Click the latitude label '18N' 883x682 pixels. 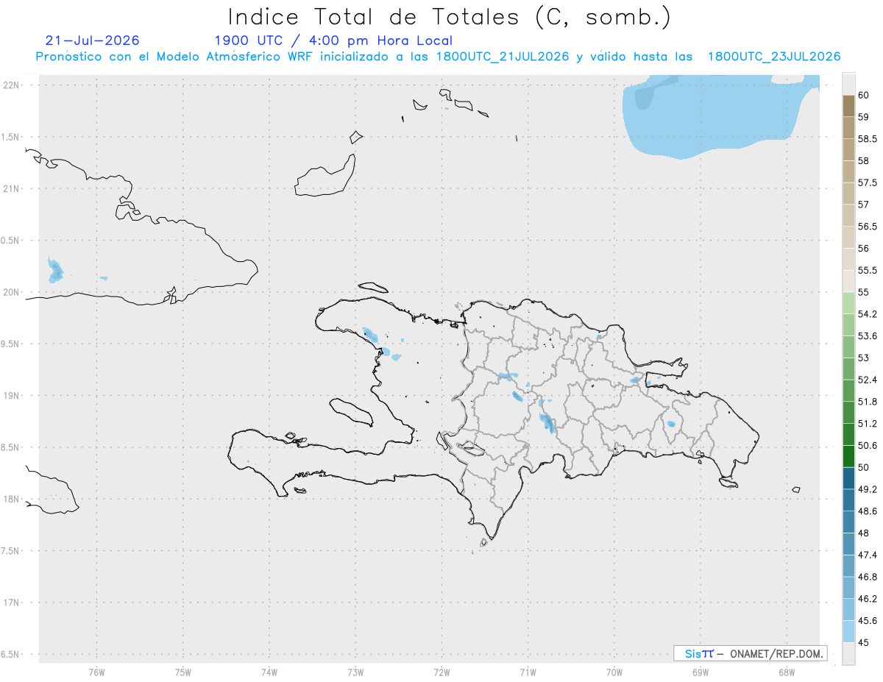point(12,499)
